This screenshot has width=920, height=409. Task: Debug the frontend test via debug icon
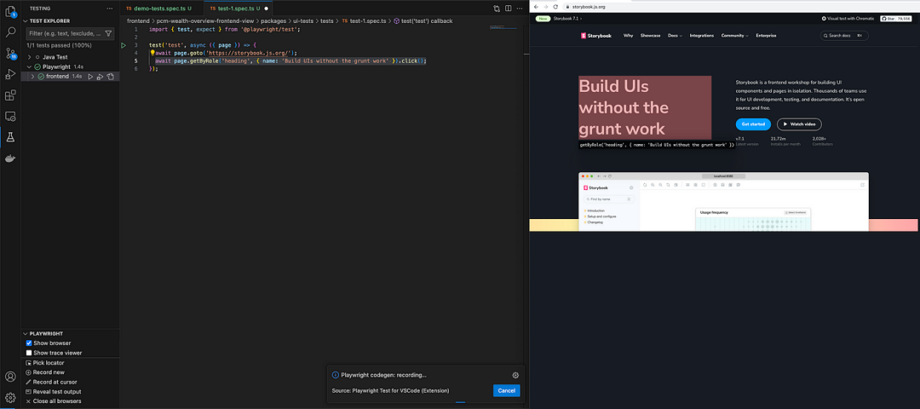pos(100,77)
